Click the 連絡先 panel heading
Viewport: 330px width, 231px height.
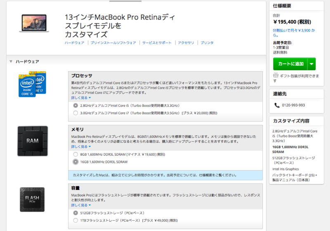(x=280, y=94)
